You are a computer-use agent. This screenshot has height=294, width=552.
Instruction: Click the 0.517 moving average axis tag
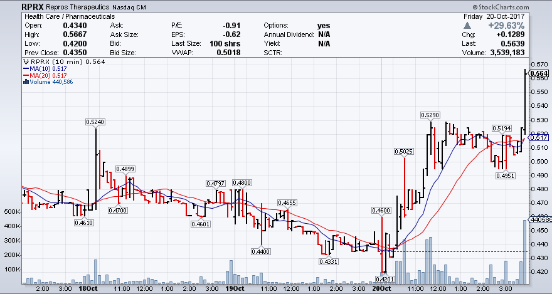(539, 137)
